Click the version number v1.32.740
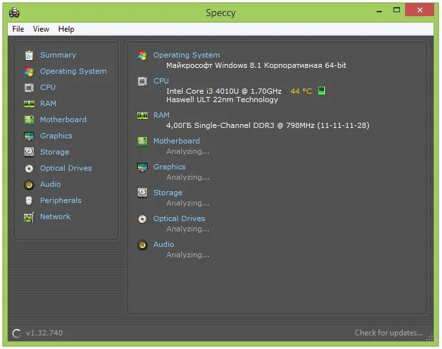The image size is (442, 349). coord(44,333)
